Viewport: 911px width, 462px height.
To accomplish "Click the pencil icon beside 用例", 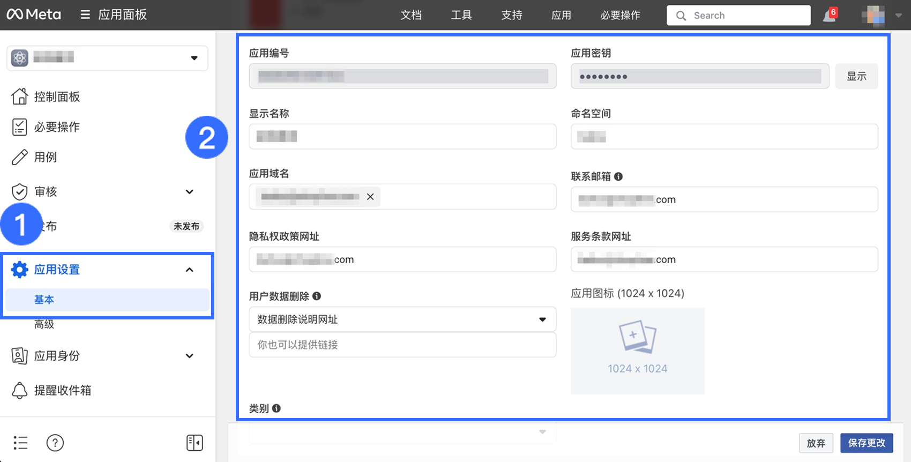I will tap(20, 157).
